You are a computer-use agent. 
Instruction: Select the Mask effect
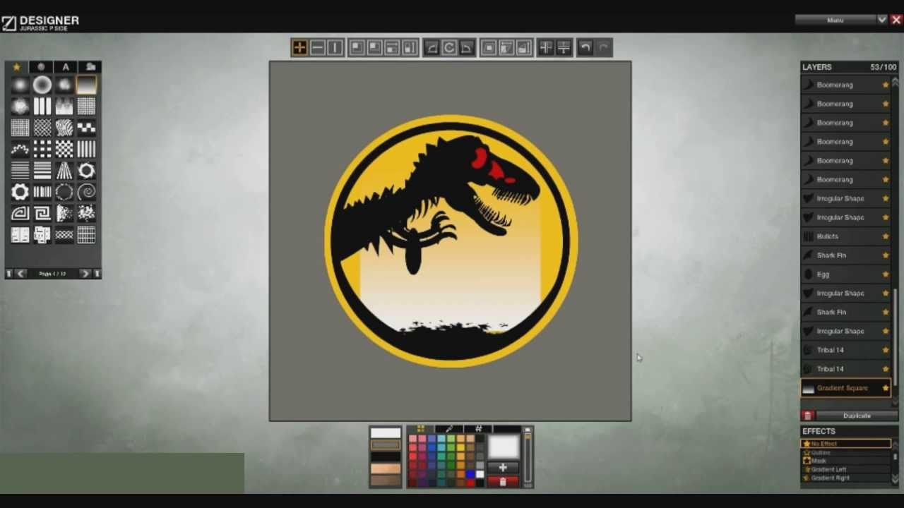click(846, 461)
